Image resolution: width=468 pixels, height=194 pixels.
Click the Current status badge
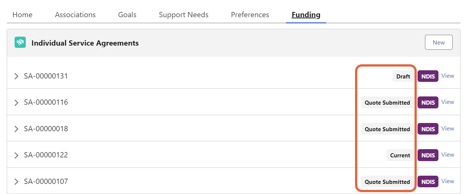coord(400,155)
